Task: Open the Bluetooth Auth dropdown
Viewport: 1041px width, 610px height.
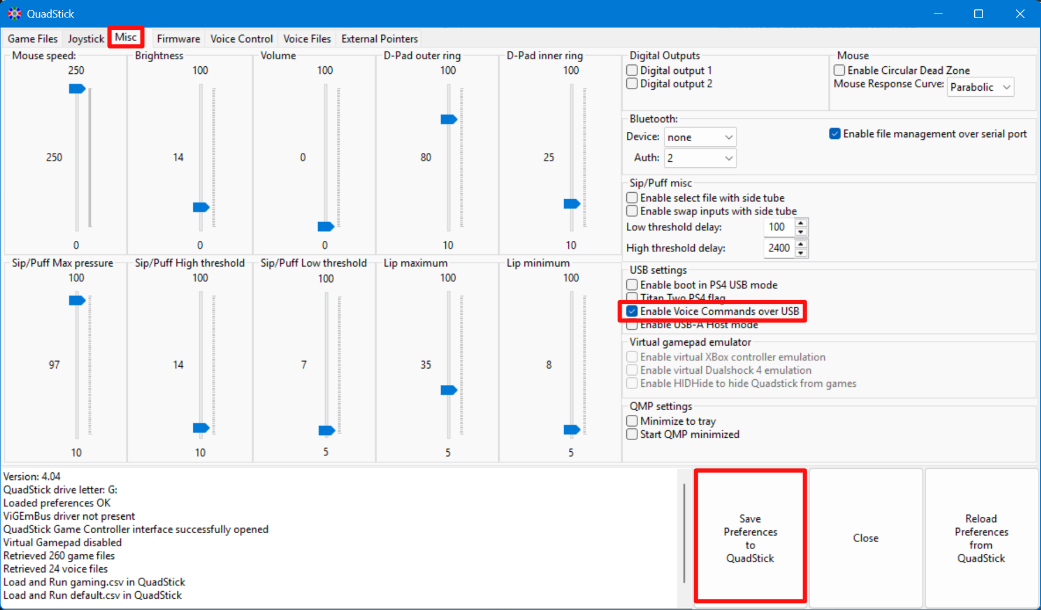Action: [700, 158]
